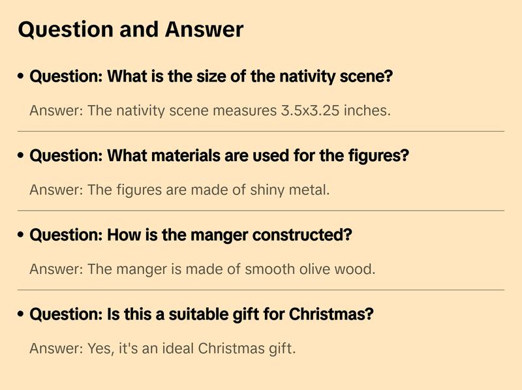Viewport: 522px width, 390px height.
Task: Click bullet before the nativity size question
Action: [21, 77]
